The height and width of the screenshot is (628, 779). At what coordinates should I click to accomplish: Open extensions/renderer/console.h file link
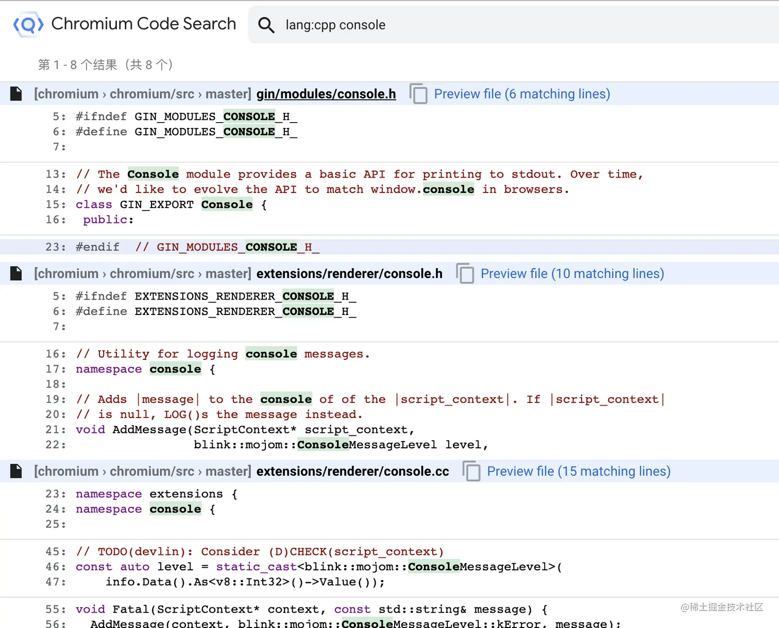tap(349, 273)
